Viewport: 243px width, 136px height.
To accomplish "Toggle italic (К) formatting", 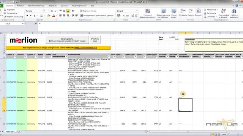I will pyautogui.click(x=31, y=15).
